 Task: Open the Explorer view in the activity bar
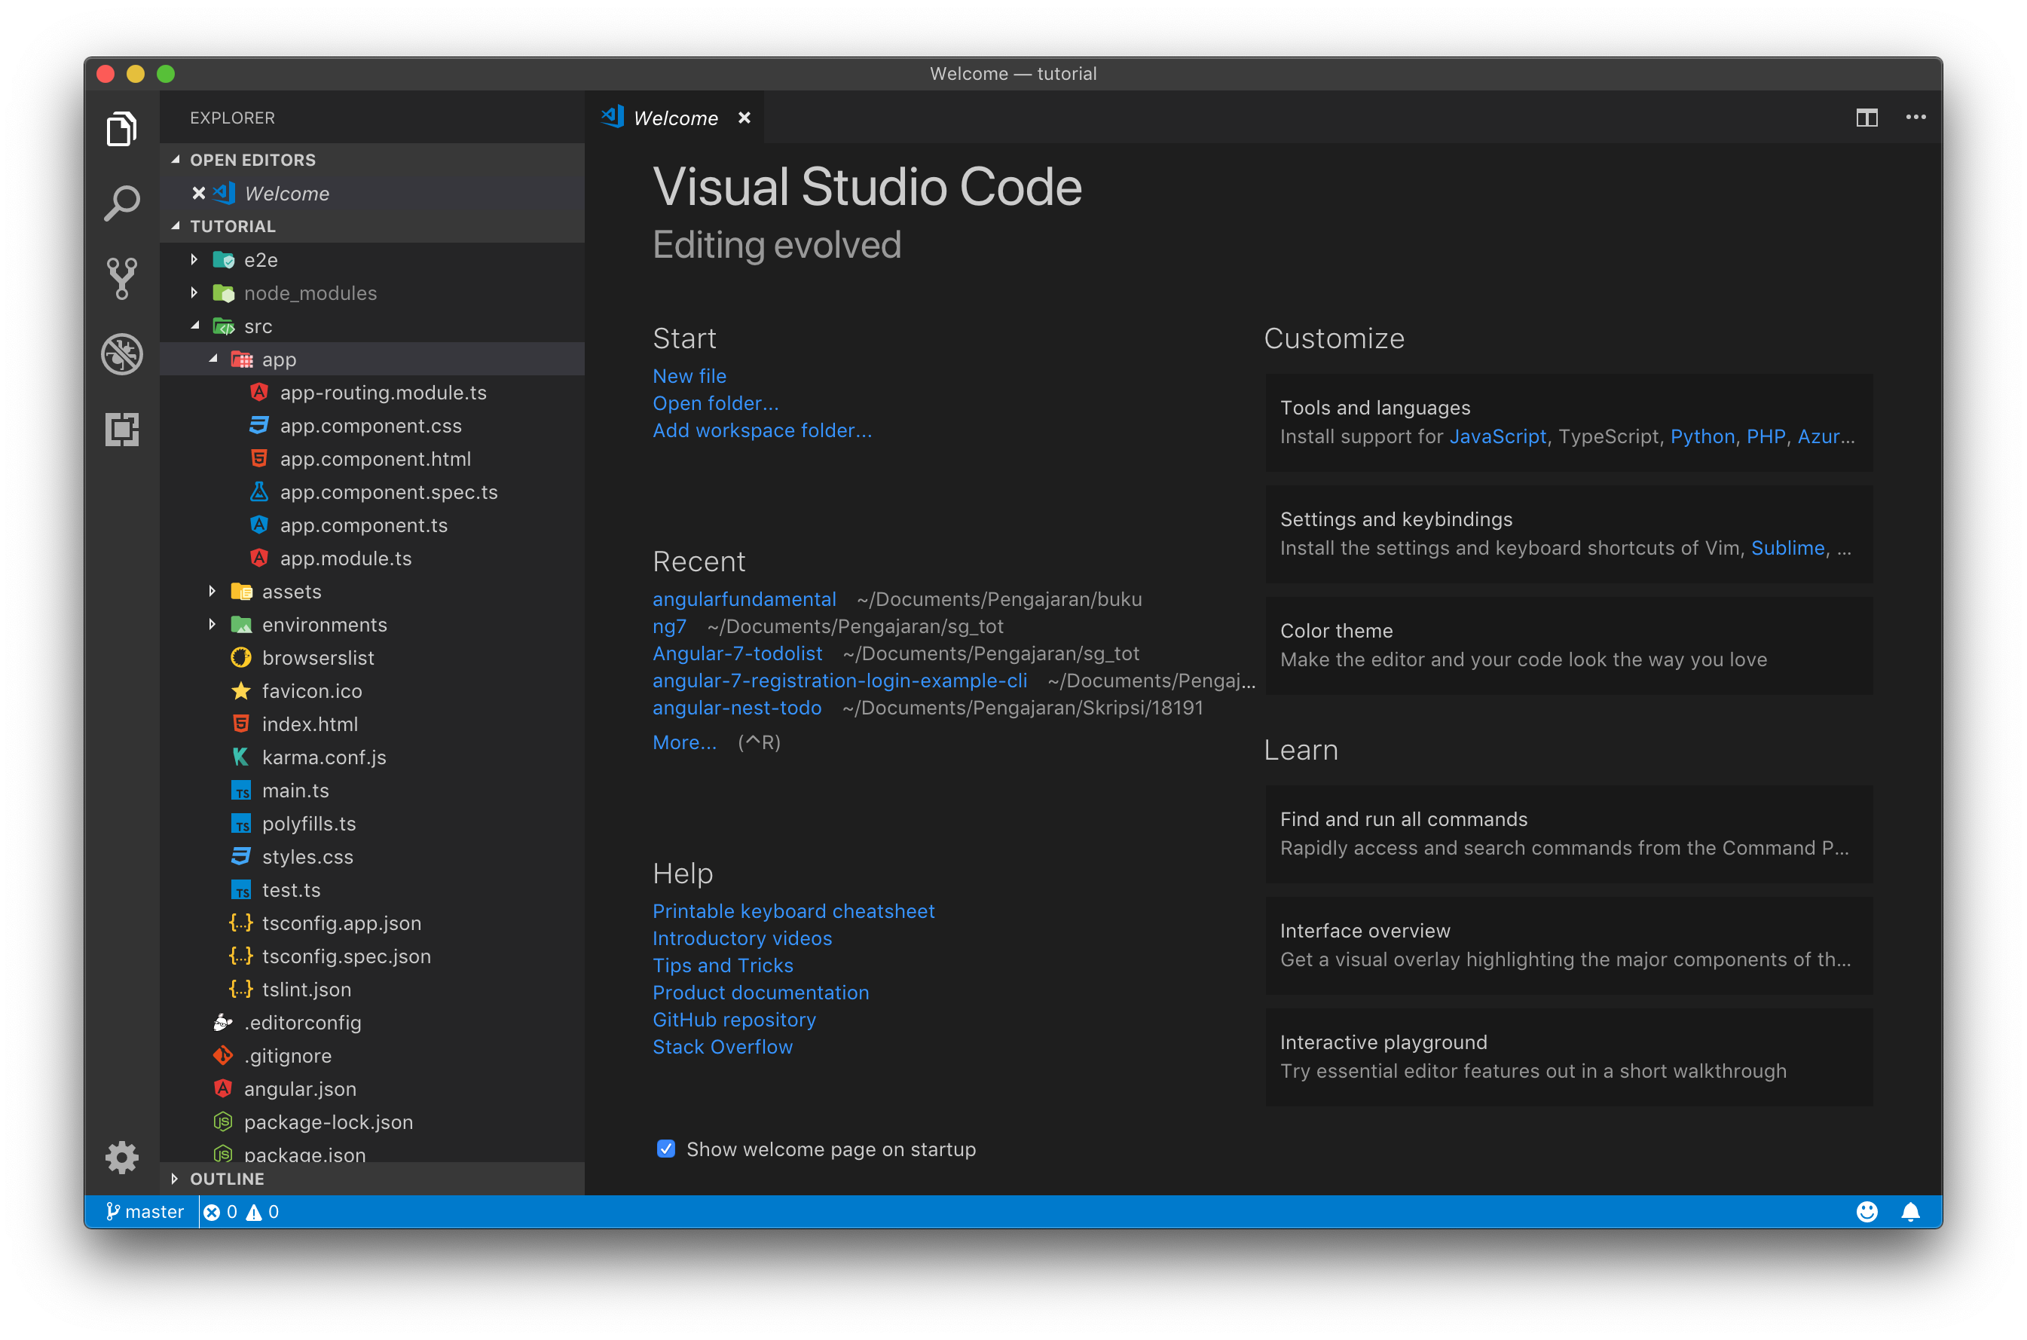[121, 129]
